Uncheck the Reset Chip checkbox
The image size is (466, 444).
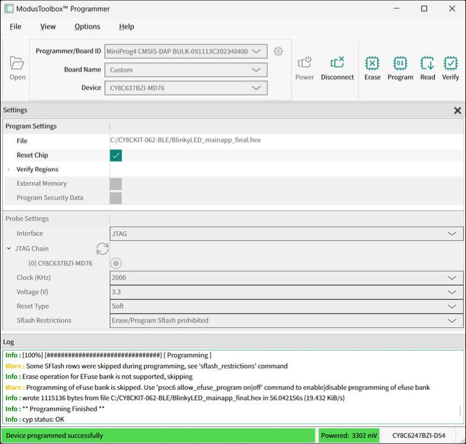tap(115, 155)
